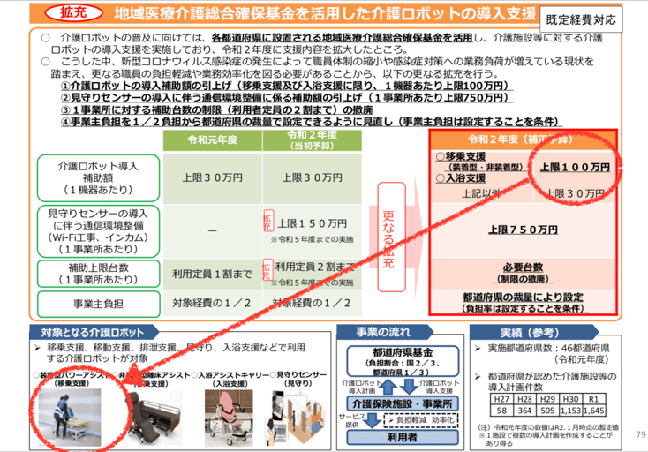Click the 令和元年度 column header
Image resolution: width=648 pixels, height=452 pixels.
(213, 140)
